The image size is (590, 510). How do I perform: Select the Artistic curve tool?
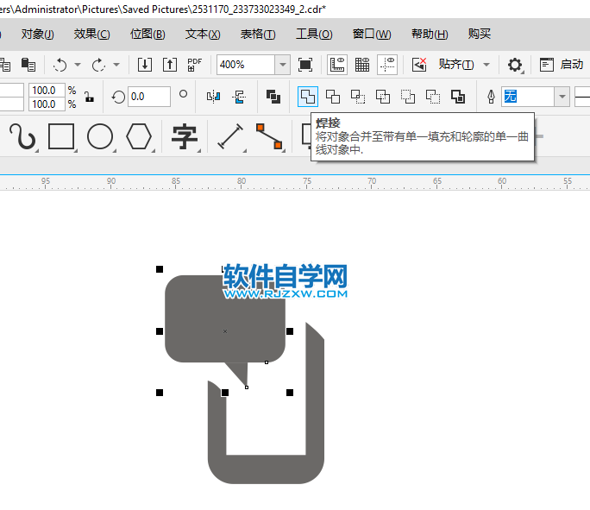[x=22, y=136]
